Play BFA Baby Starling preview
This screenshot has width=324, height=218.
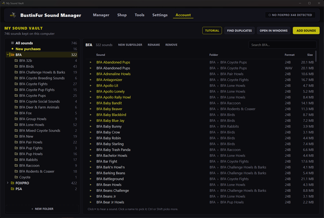90,144
